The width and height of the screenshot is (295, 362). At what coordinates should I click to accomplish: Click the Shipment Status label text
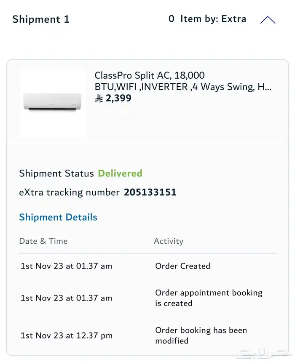tap(56, 173)
